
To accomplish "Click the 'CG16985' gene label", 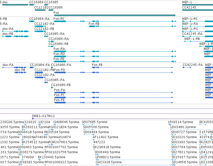I will coord(51,2).
